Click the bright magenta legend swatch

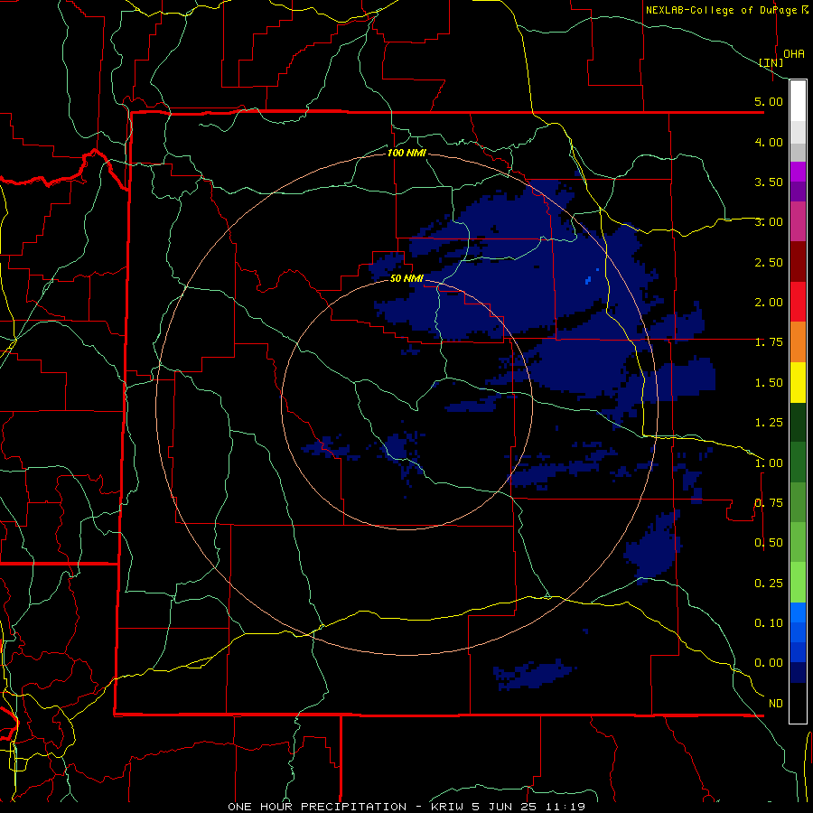coord(798,172)
